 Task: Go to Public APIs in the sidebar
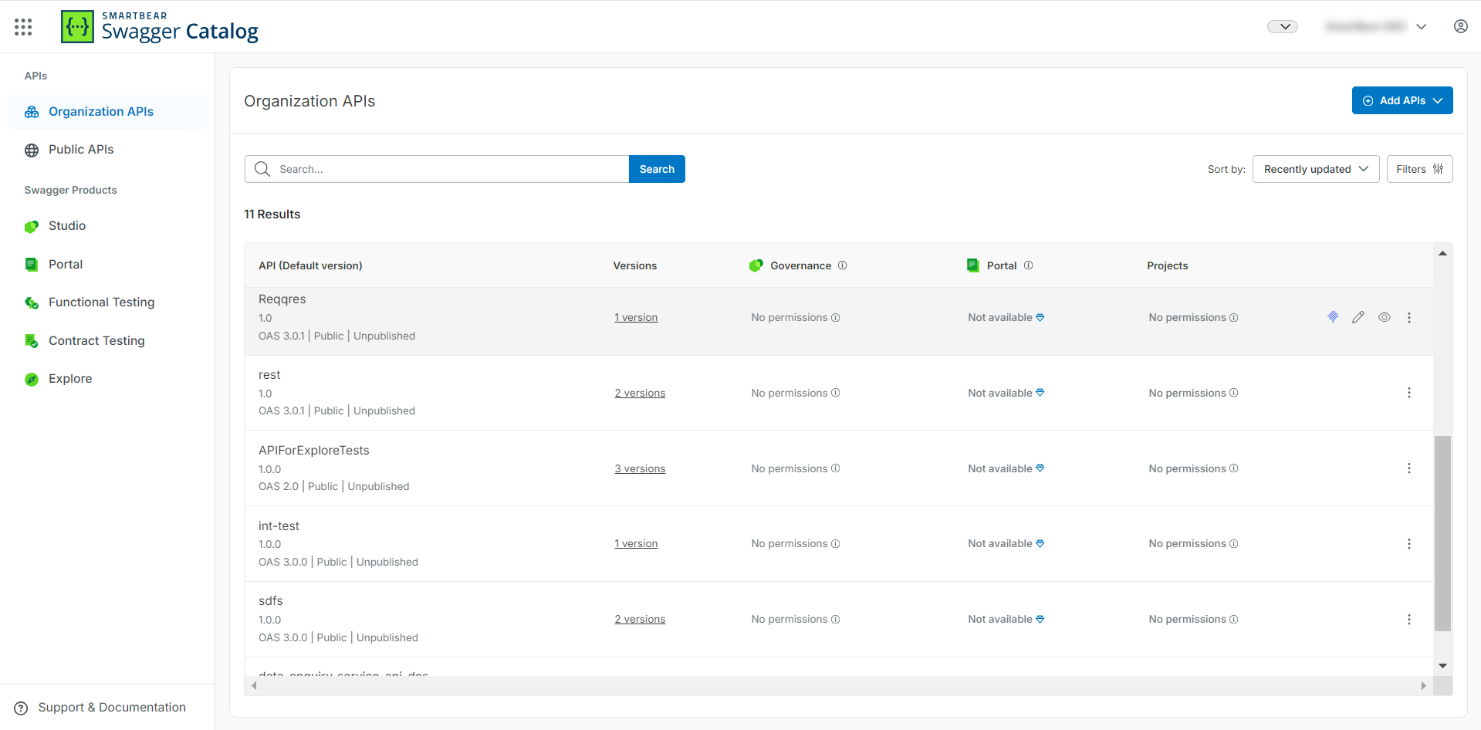click(x=81, y=150)
